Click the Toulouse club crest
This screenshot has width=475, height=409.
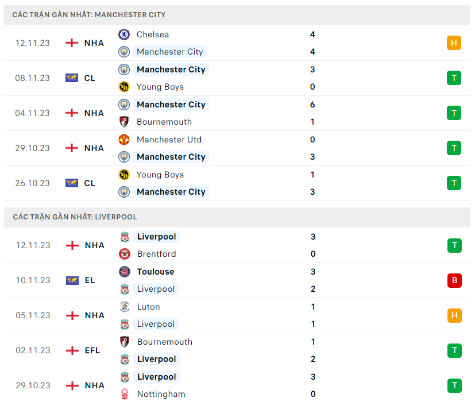pyautogui.click(x=125, y=272)
